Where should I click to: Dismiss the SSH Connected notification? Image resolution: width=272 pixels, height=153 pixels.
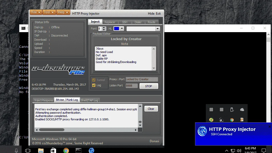tap(270, 127)
